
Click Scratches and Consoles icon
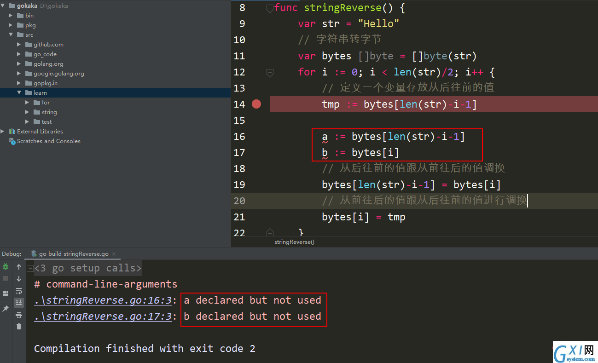click(12, 141)
